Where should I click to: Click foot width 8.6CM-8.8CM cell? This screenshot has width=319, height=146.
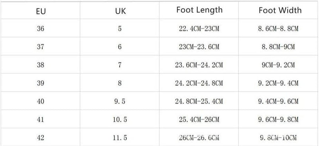point(278,28)
